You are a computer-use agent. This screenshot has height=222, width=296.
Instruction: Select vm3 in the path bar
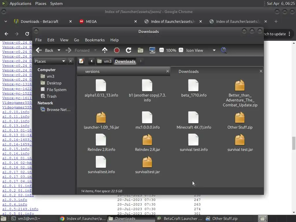(104, 61)
